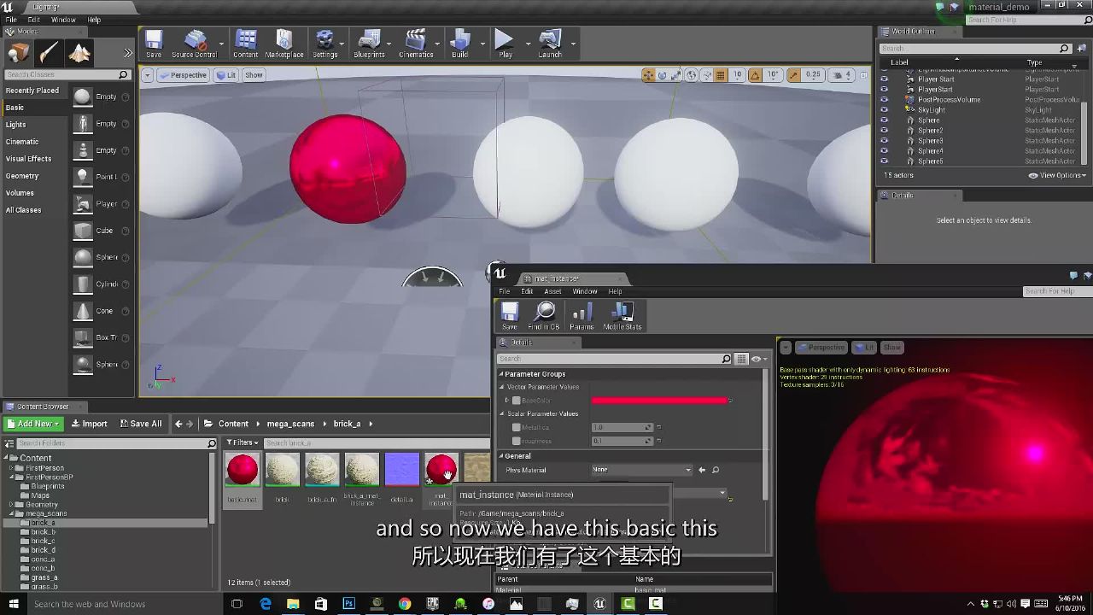Open the Marketplace from the toolbar

(284, 44)
